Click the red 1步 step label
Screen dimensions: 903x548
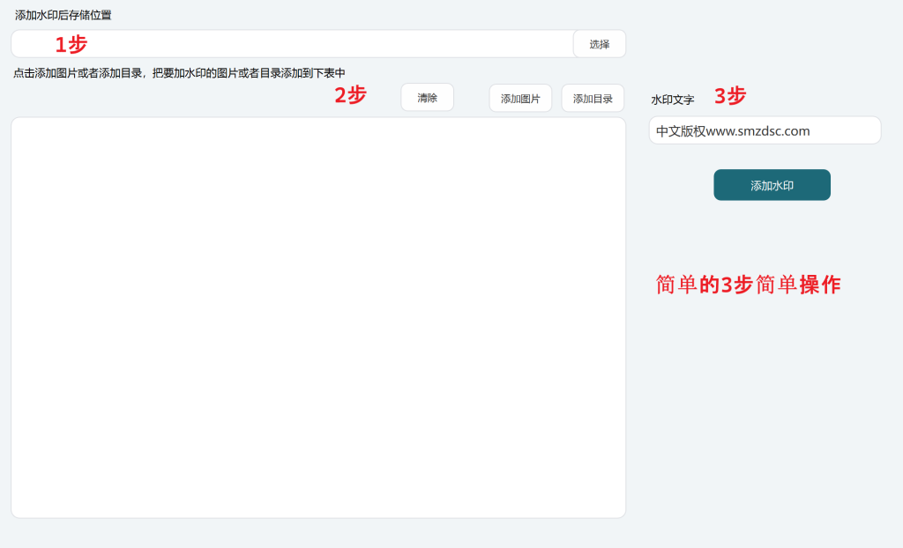[71, 44]
